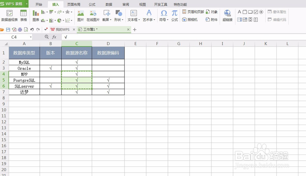Expand the 形状 shapes menu
Viewport: 306px width, 176px height.
pyautogui.click(x=119, y=16)
